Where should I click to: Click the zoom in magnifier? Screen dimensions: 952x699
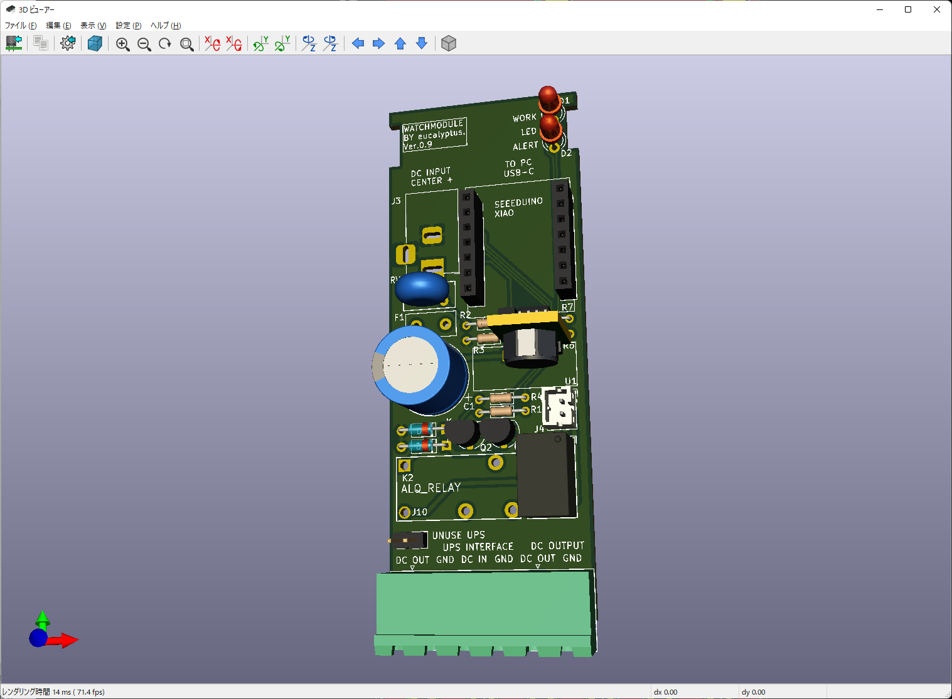click(x=122, y=44)
